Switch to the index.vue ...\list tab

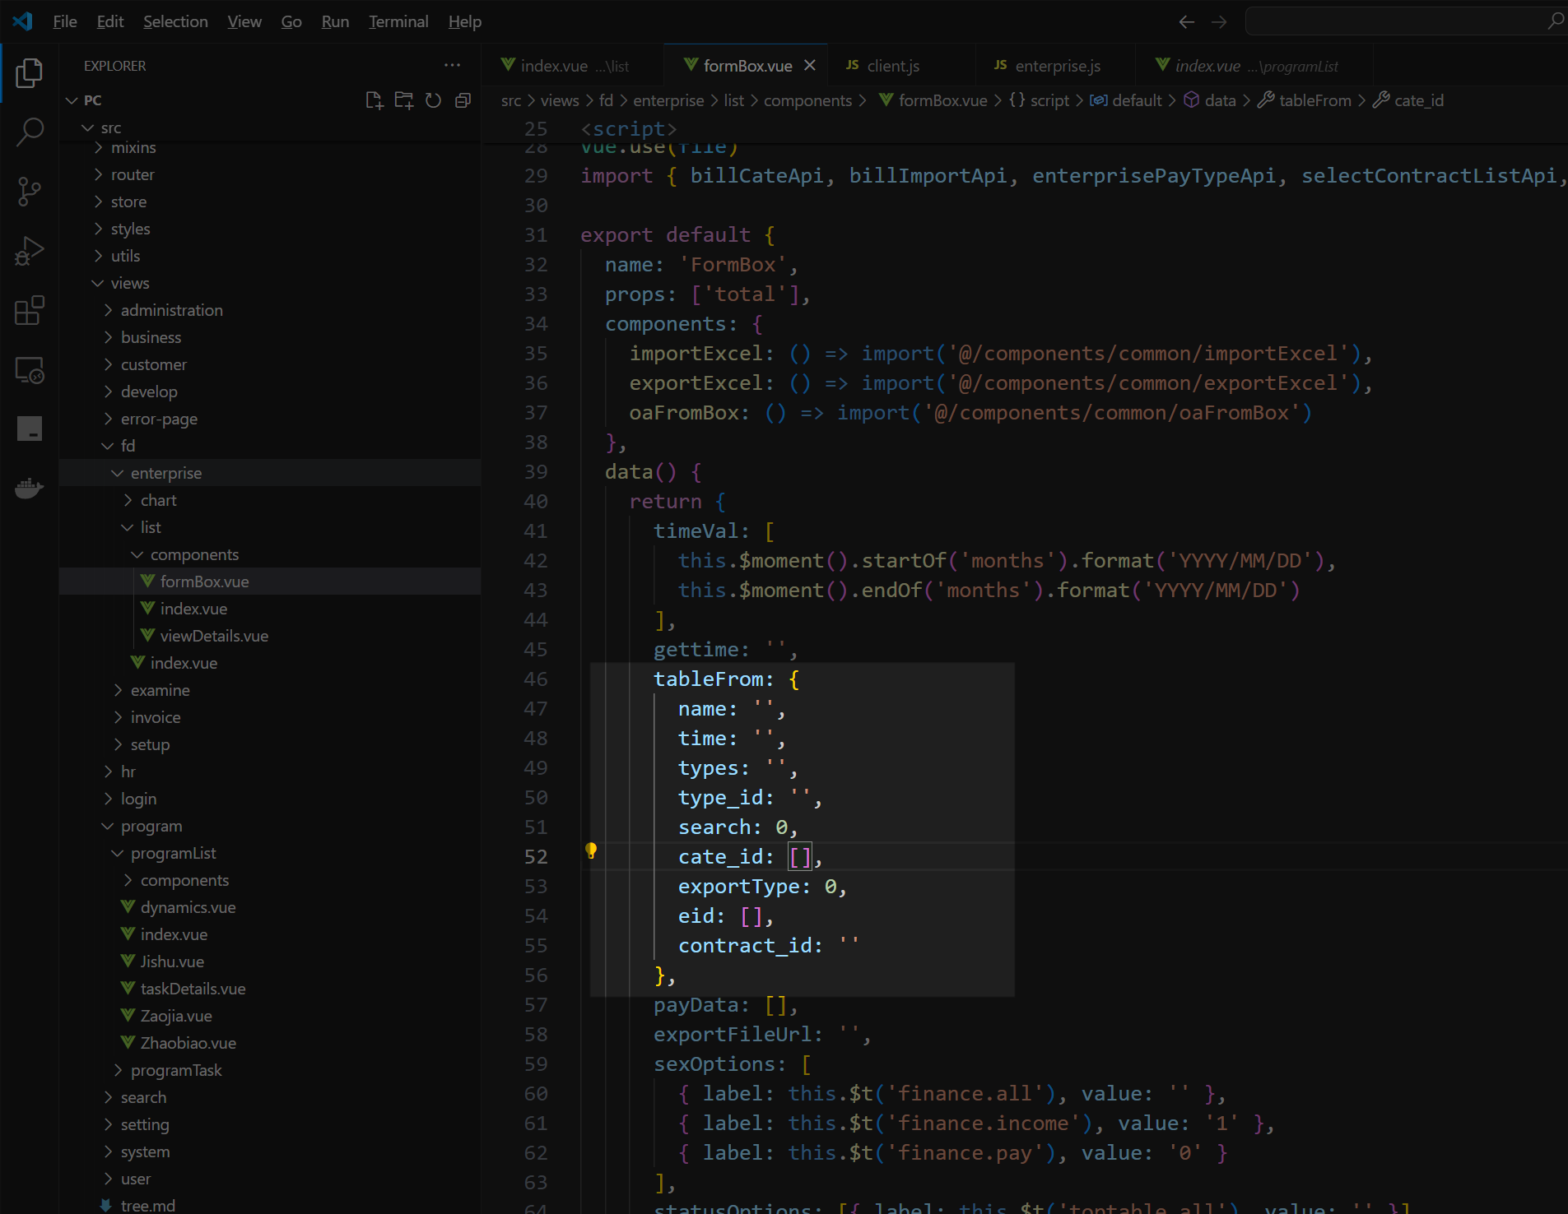[573, 66]
